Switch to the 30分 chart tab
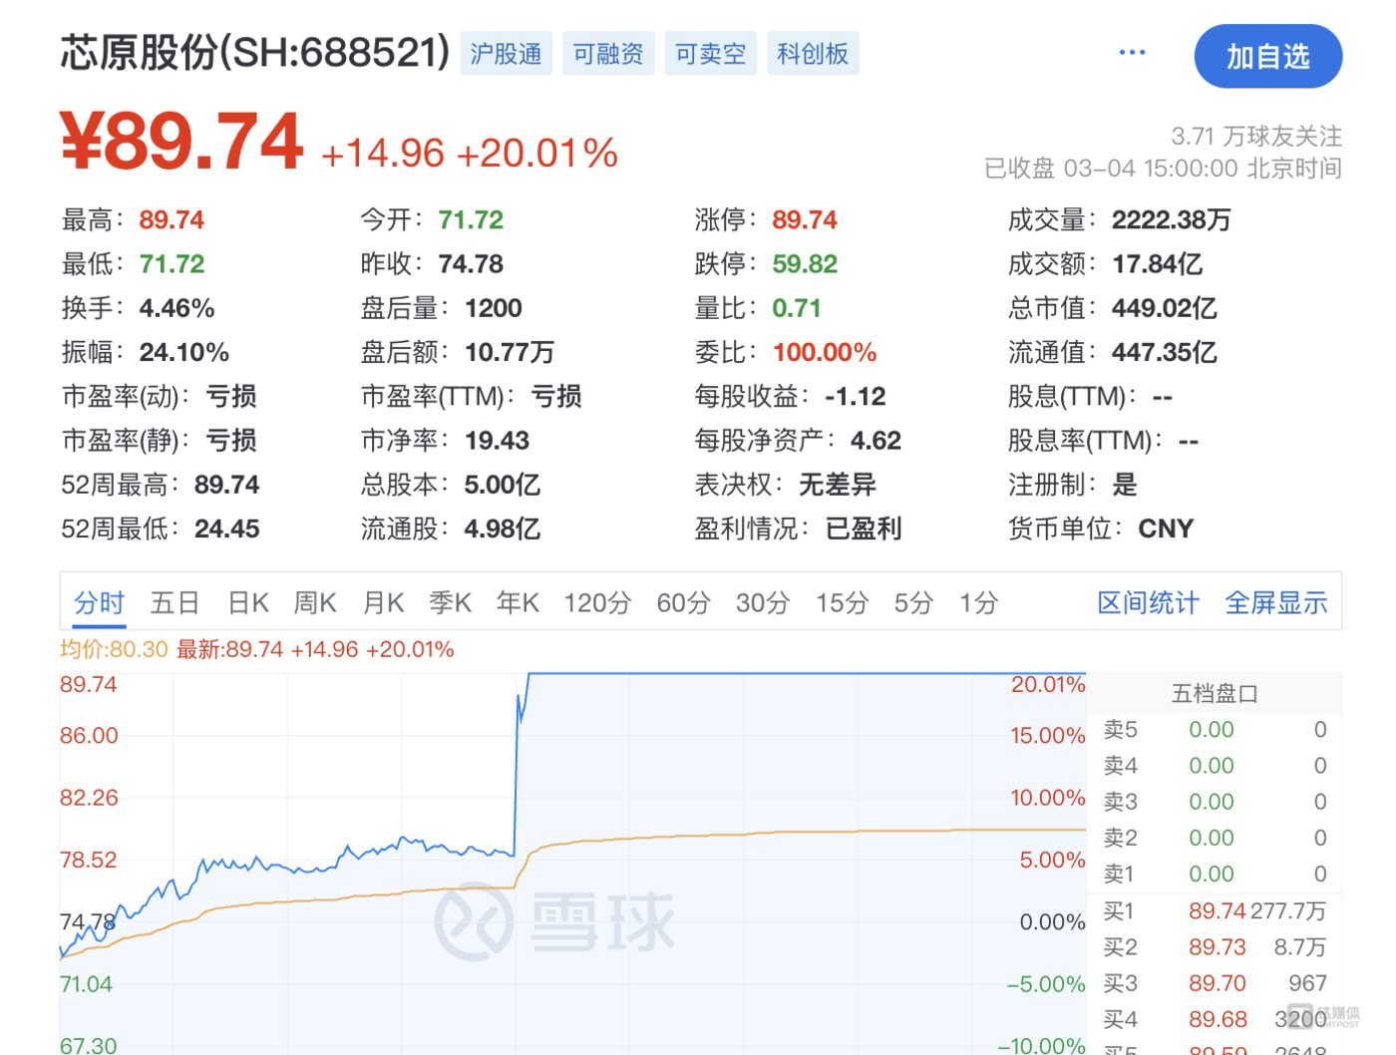This screenshot has width=1396, height=1055. click(x=763, y=603)
